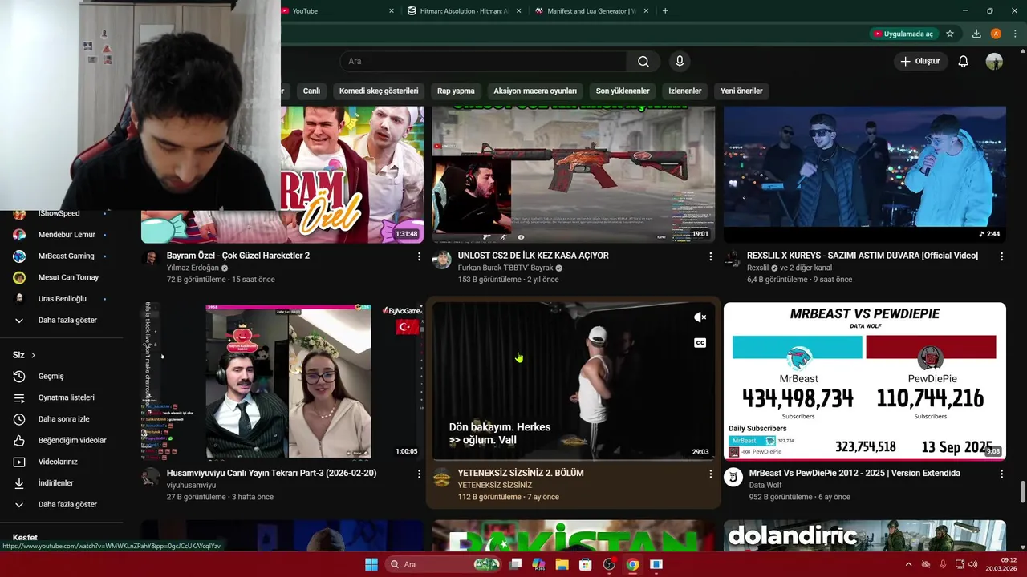1027x577 pixels.
Task: Open new browser tab with plus icon
Action: 665,11
